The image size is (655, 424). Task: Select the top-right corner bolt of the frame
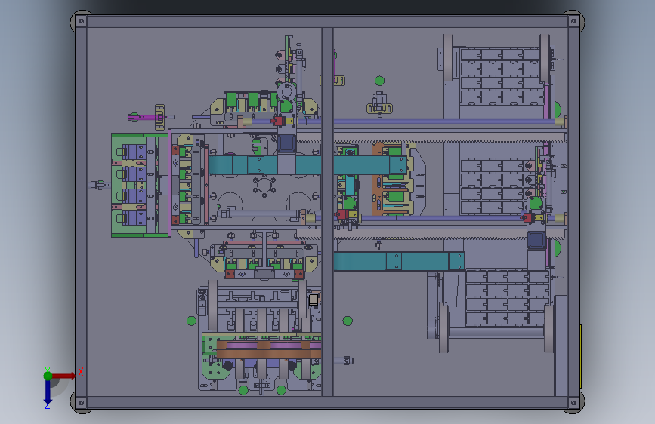pyautogui.click(x=573, y=21)
